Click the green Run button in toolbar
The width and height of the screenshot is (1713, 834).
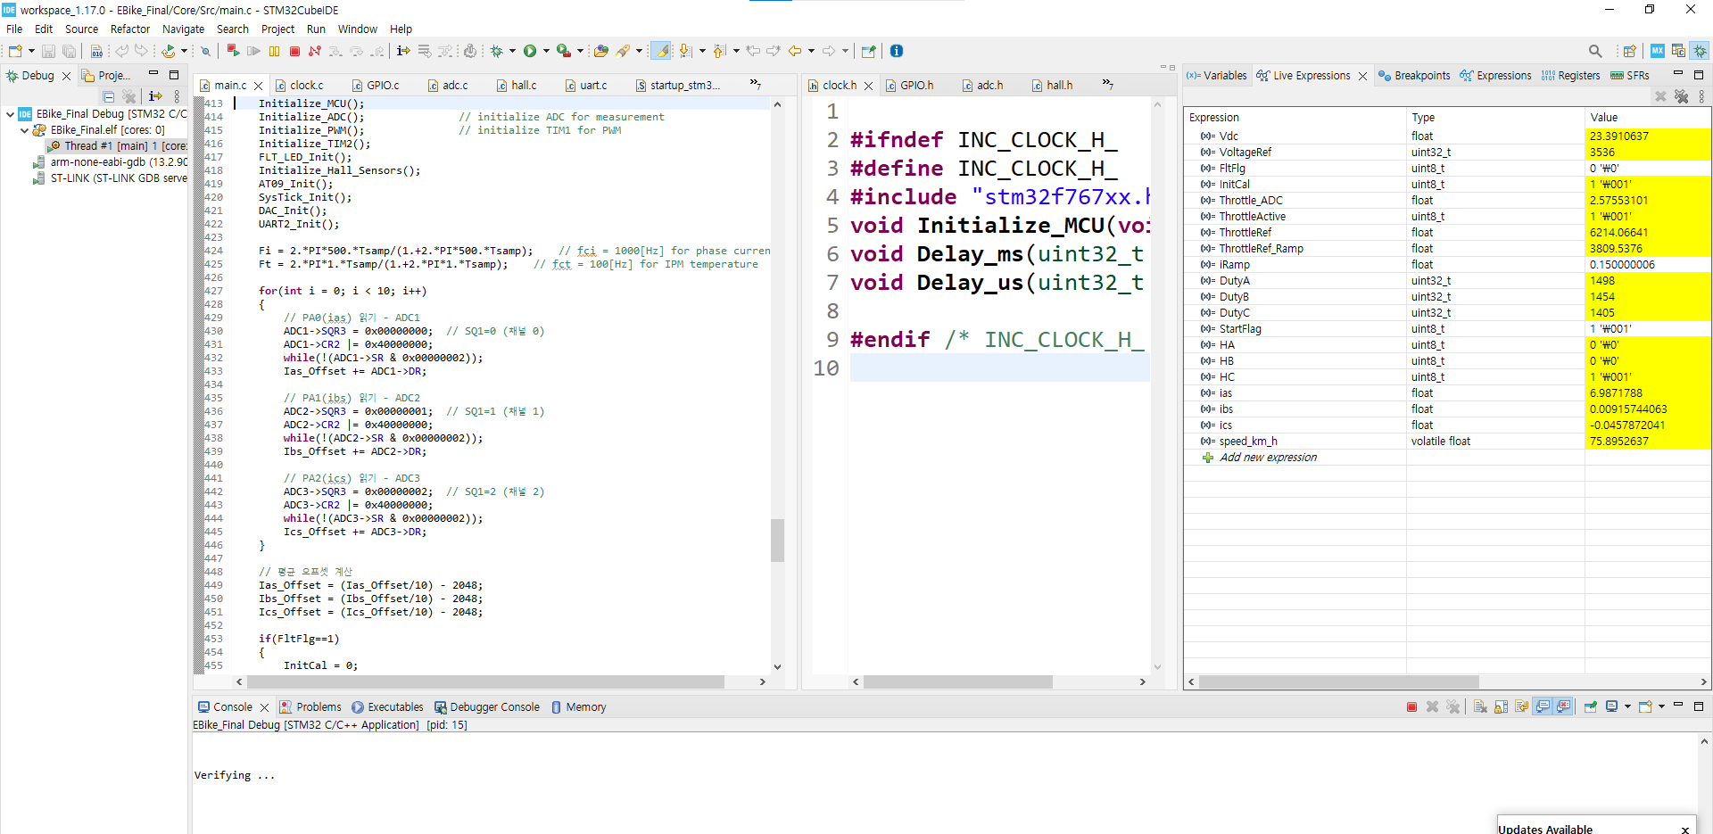tap(530, 52)
